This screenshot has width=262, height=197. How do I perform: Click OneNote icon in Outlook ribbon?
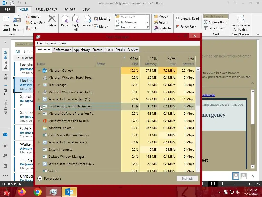[x=162, y=28]
